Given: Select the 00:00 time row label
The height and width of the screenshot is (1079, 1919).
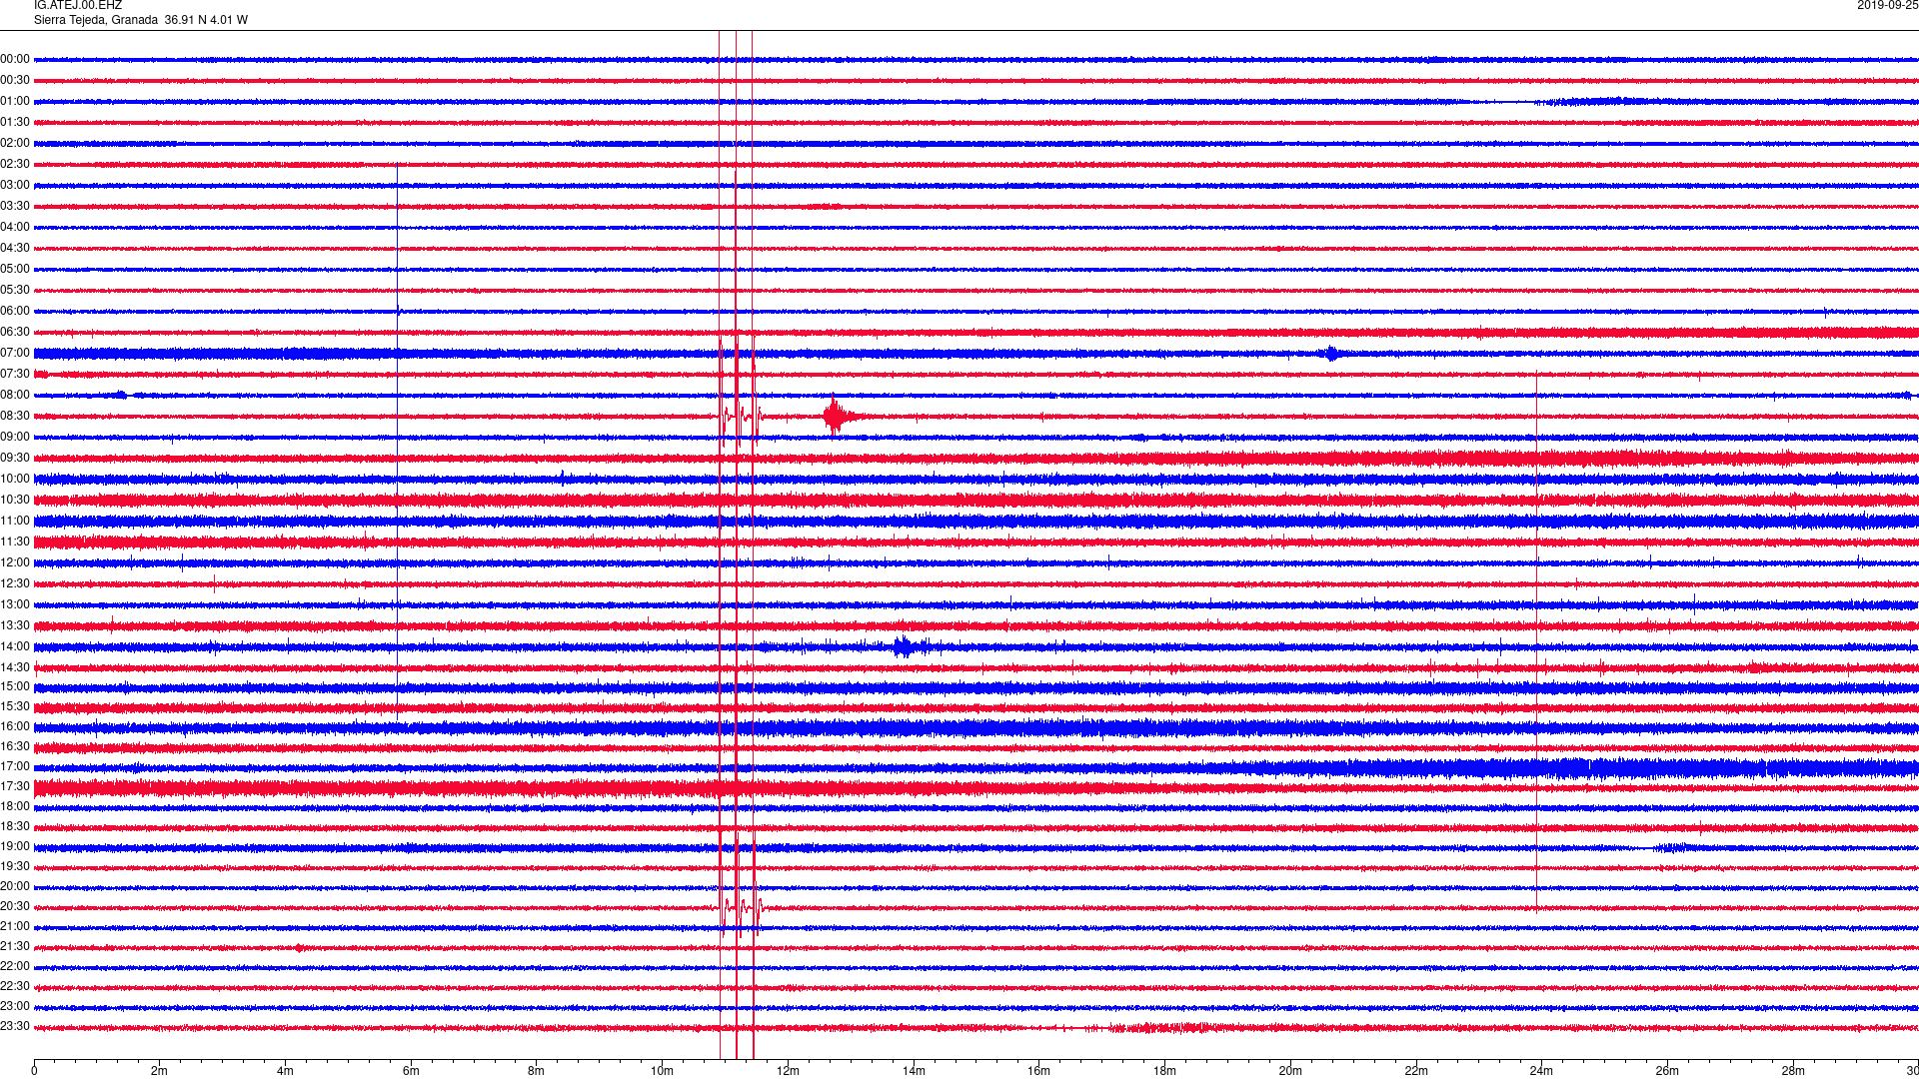Looking at the screenshot, I should (15, 60).
